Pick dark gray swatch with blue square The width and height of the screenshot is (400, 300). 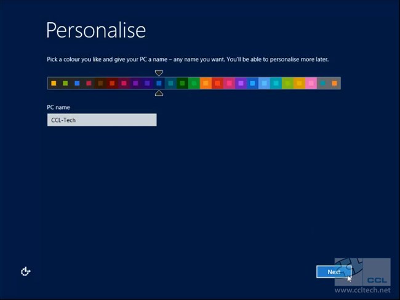tap(77, 83)
